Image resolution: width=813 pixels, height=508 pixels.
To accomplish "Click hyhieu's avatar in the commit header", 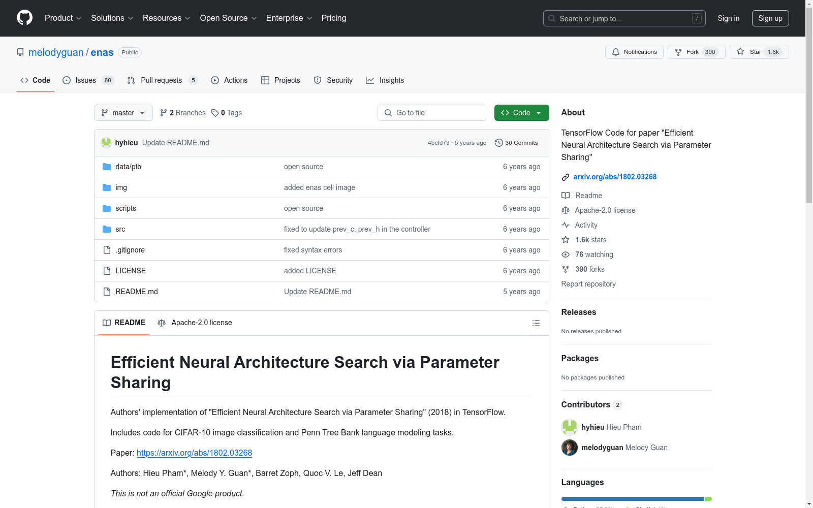I will [x=106, y=143].
